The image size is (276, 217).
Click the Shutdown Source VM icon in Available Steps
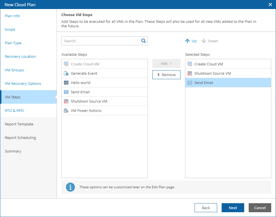(66, 101)
